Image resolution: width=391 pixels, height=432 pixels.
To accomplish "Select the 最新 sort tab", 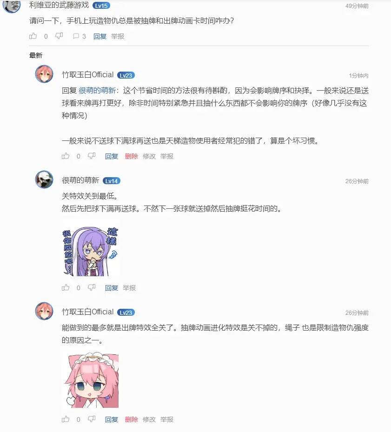I will (x=36, y=55).
